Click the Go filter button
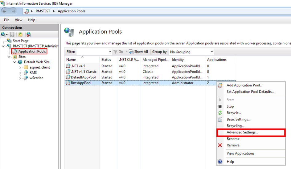 click(x=118, y=52)
